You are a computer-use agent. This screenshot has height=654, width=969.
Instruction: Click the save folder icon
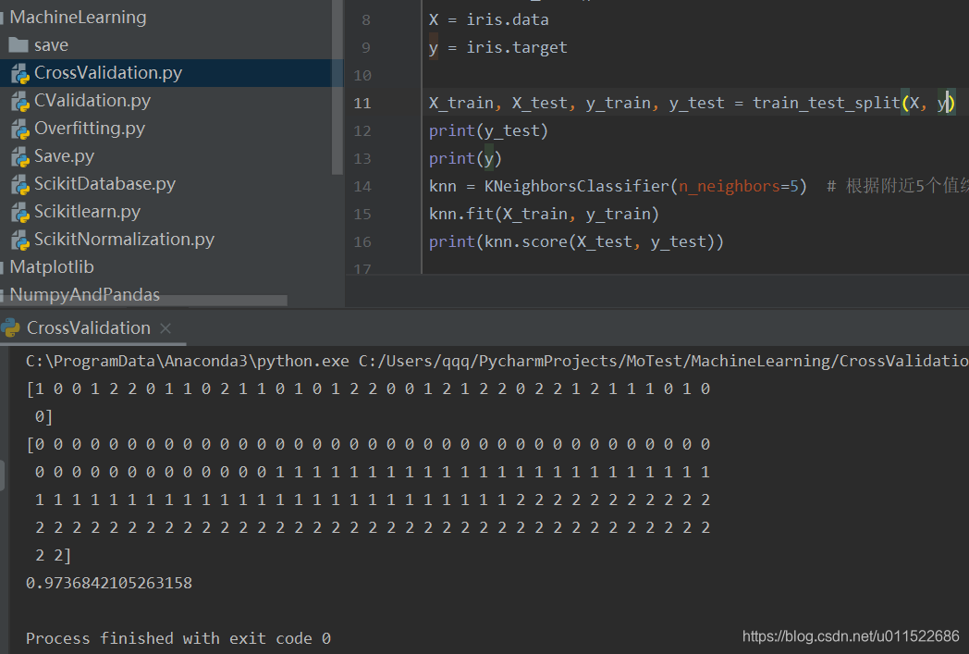[x=20, y=44]
